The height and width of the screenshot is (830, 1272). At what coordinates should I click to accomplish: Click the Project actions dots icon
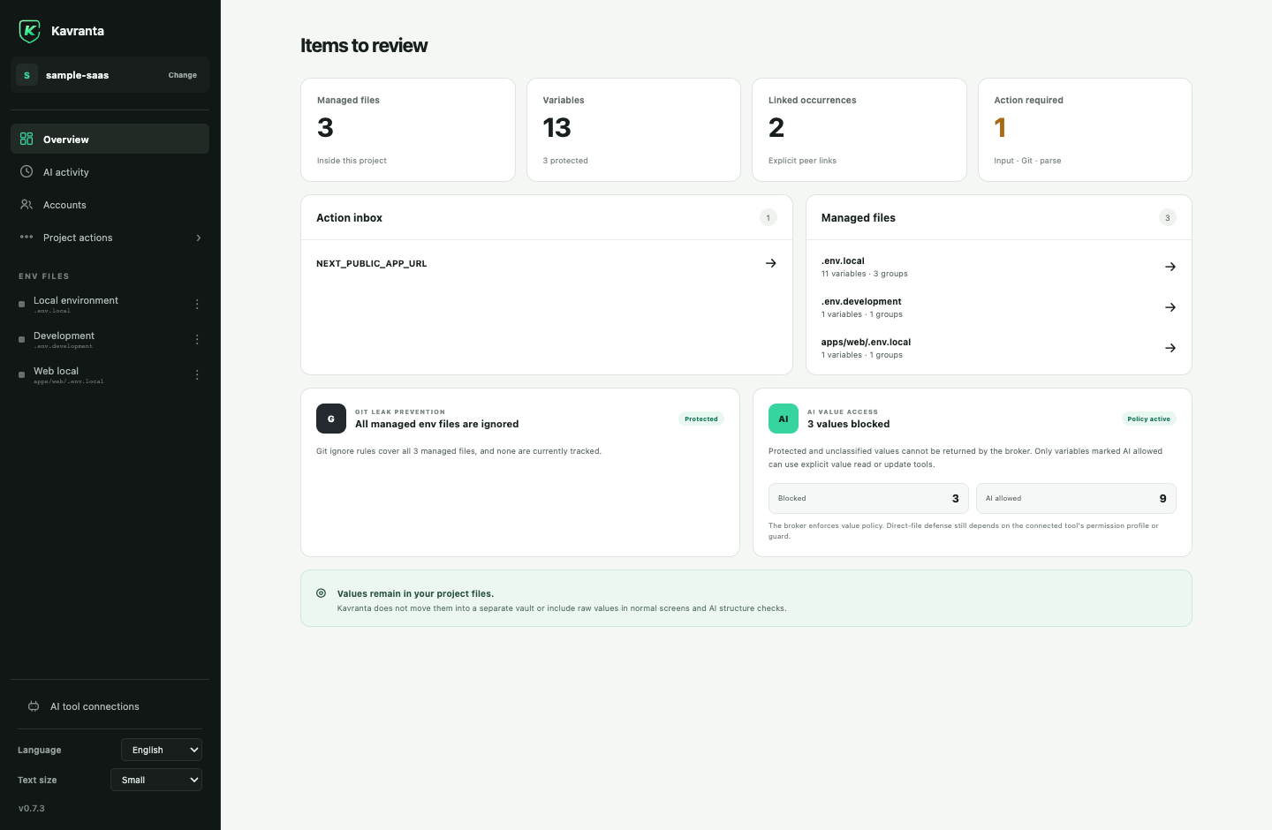pyautogui.click(x=26, y=237)
